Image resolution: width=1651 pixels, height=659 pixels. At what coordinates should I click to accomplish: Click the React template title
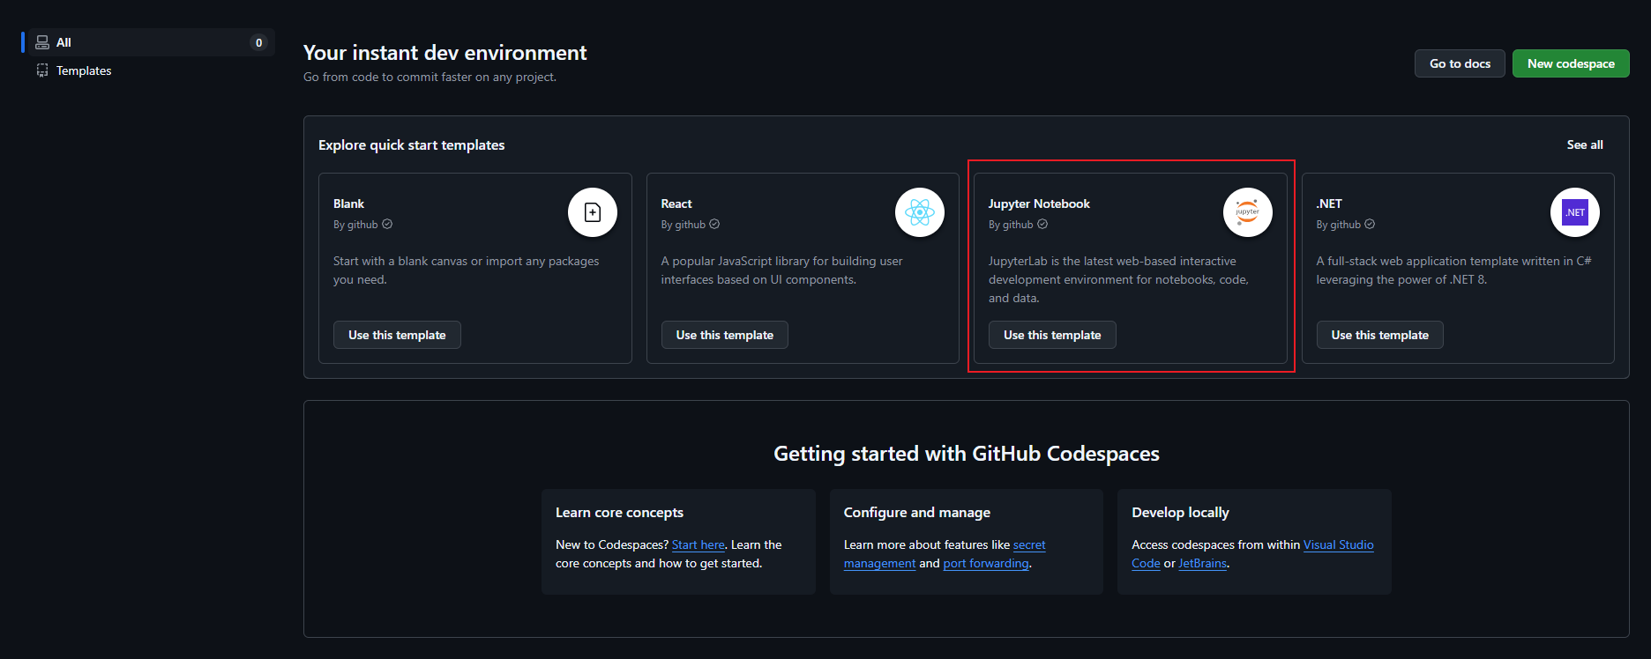click(676, 204)
